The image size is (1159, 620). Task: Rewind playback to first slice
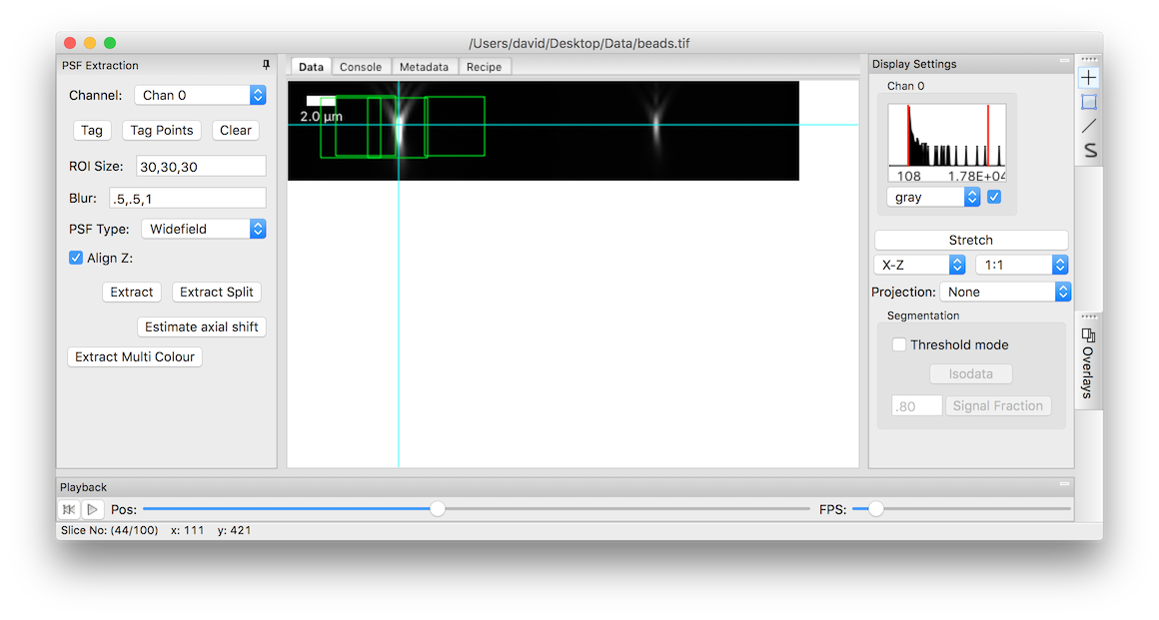(x=69, y=509)
